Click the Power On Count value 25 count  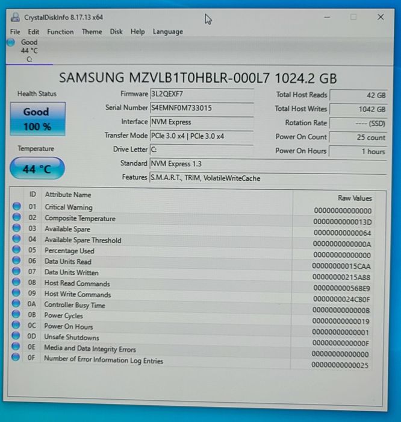[x=358, y=137]
